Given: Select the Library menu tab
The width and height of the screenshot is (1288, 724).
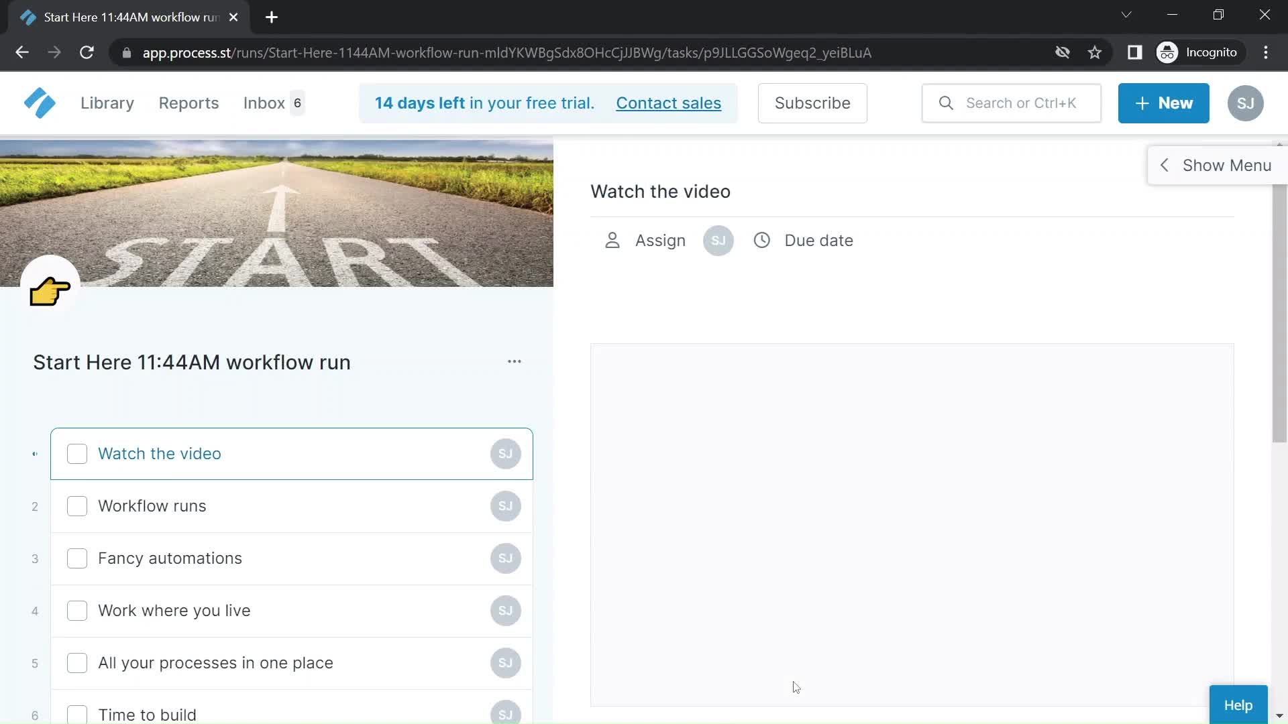Looking at the screenshot, I should point(107,103).
